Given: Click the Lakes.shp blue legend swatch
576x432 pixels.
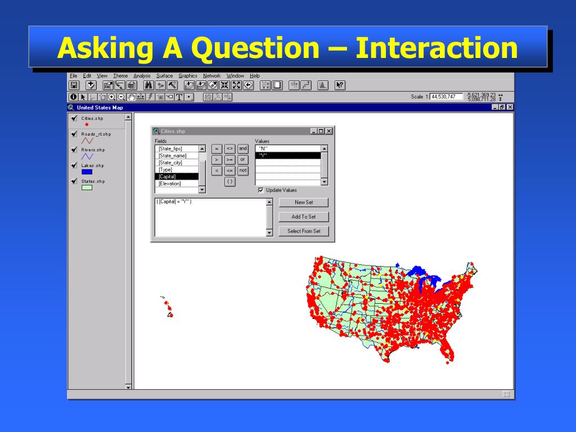Looking at the screenshot, I should (x=87, y=172).
